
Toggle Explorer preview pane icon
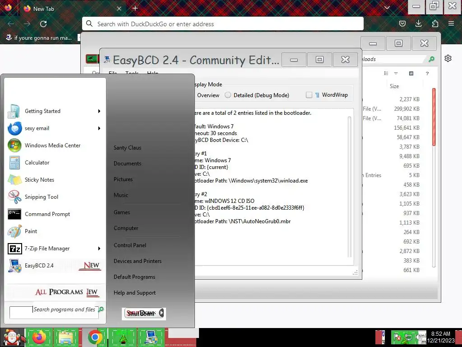(411, 74)
